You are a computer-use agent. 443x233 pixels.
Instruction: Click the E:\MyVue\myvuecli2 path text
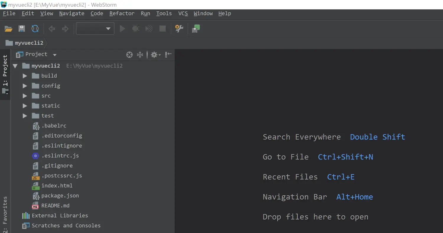click(x=94, y=66)
